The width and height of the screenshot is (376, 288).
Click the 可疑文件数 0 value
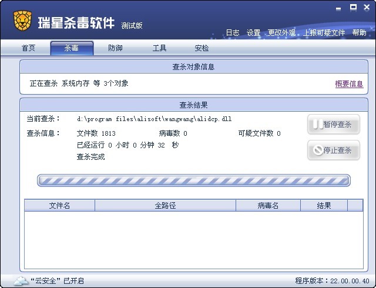click(260, 133)
